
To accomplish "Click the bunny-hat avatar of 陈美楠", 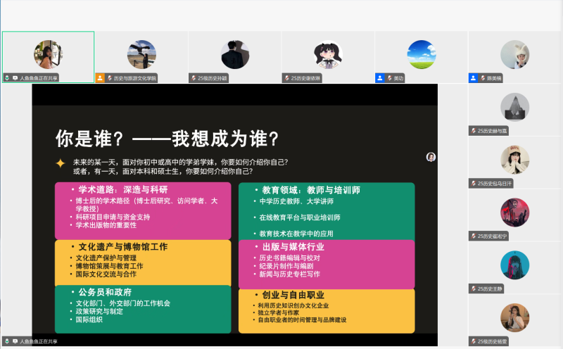I will (x=514, y=54).
